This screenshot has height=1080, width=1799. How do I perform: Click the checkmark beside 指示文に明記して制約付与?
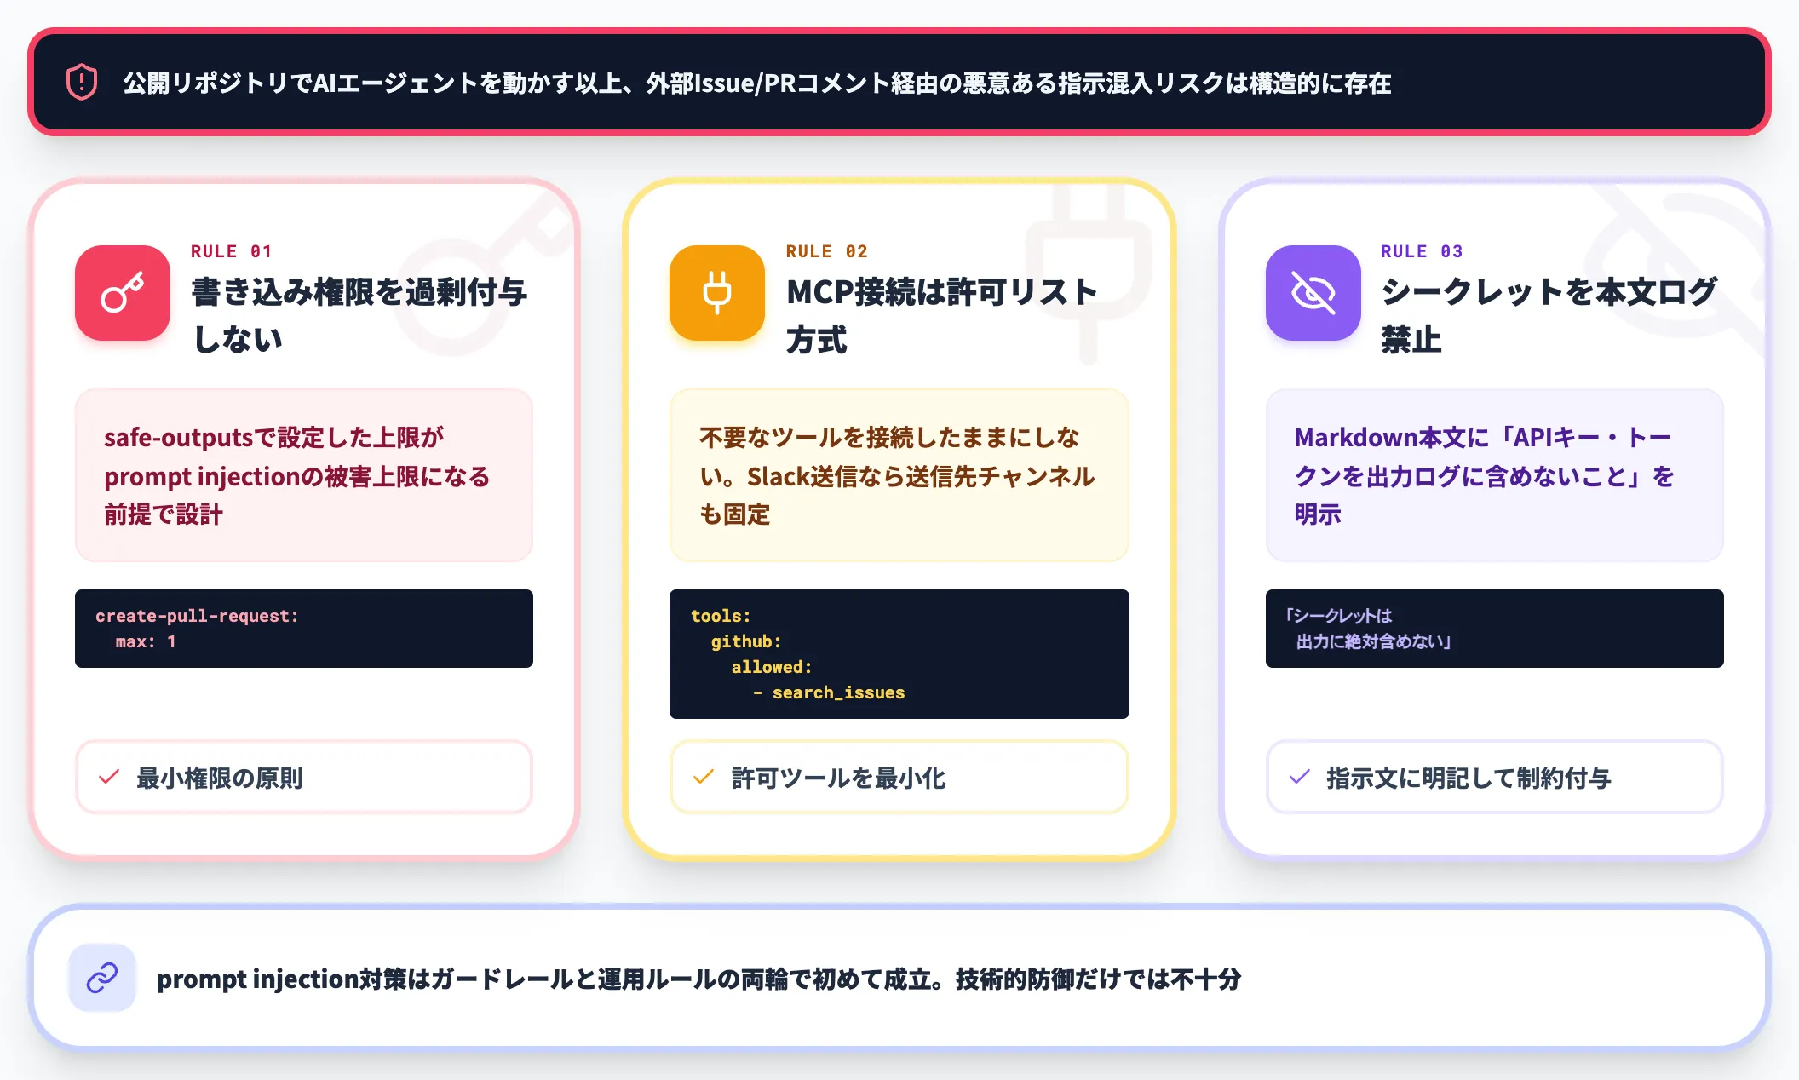pyautogui.click(x=1299, y=777)
